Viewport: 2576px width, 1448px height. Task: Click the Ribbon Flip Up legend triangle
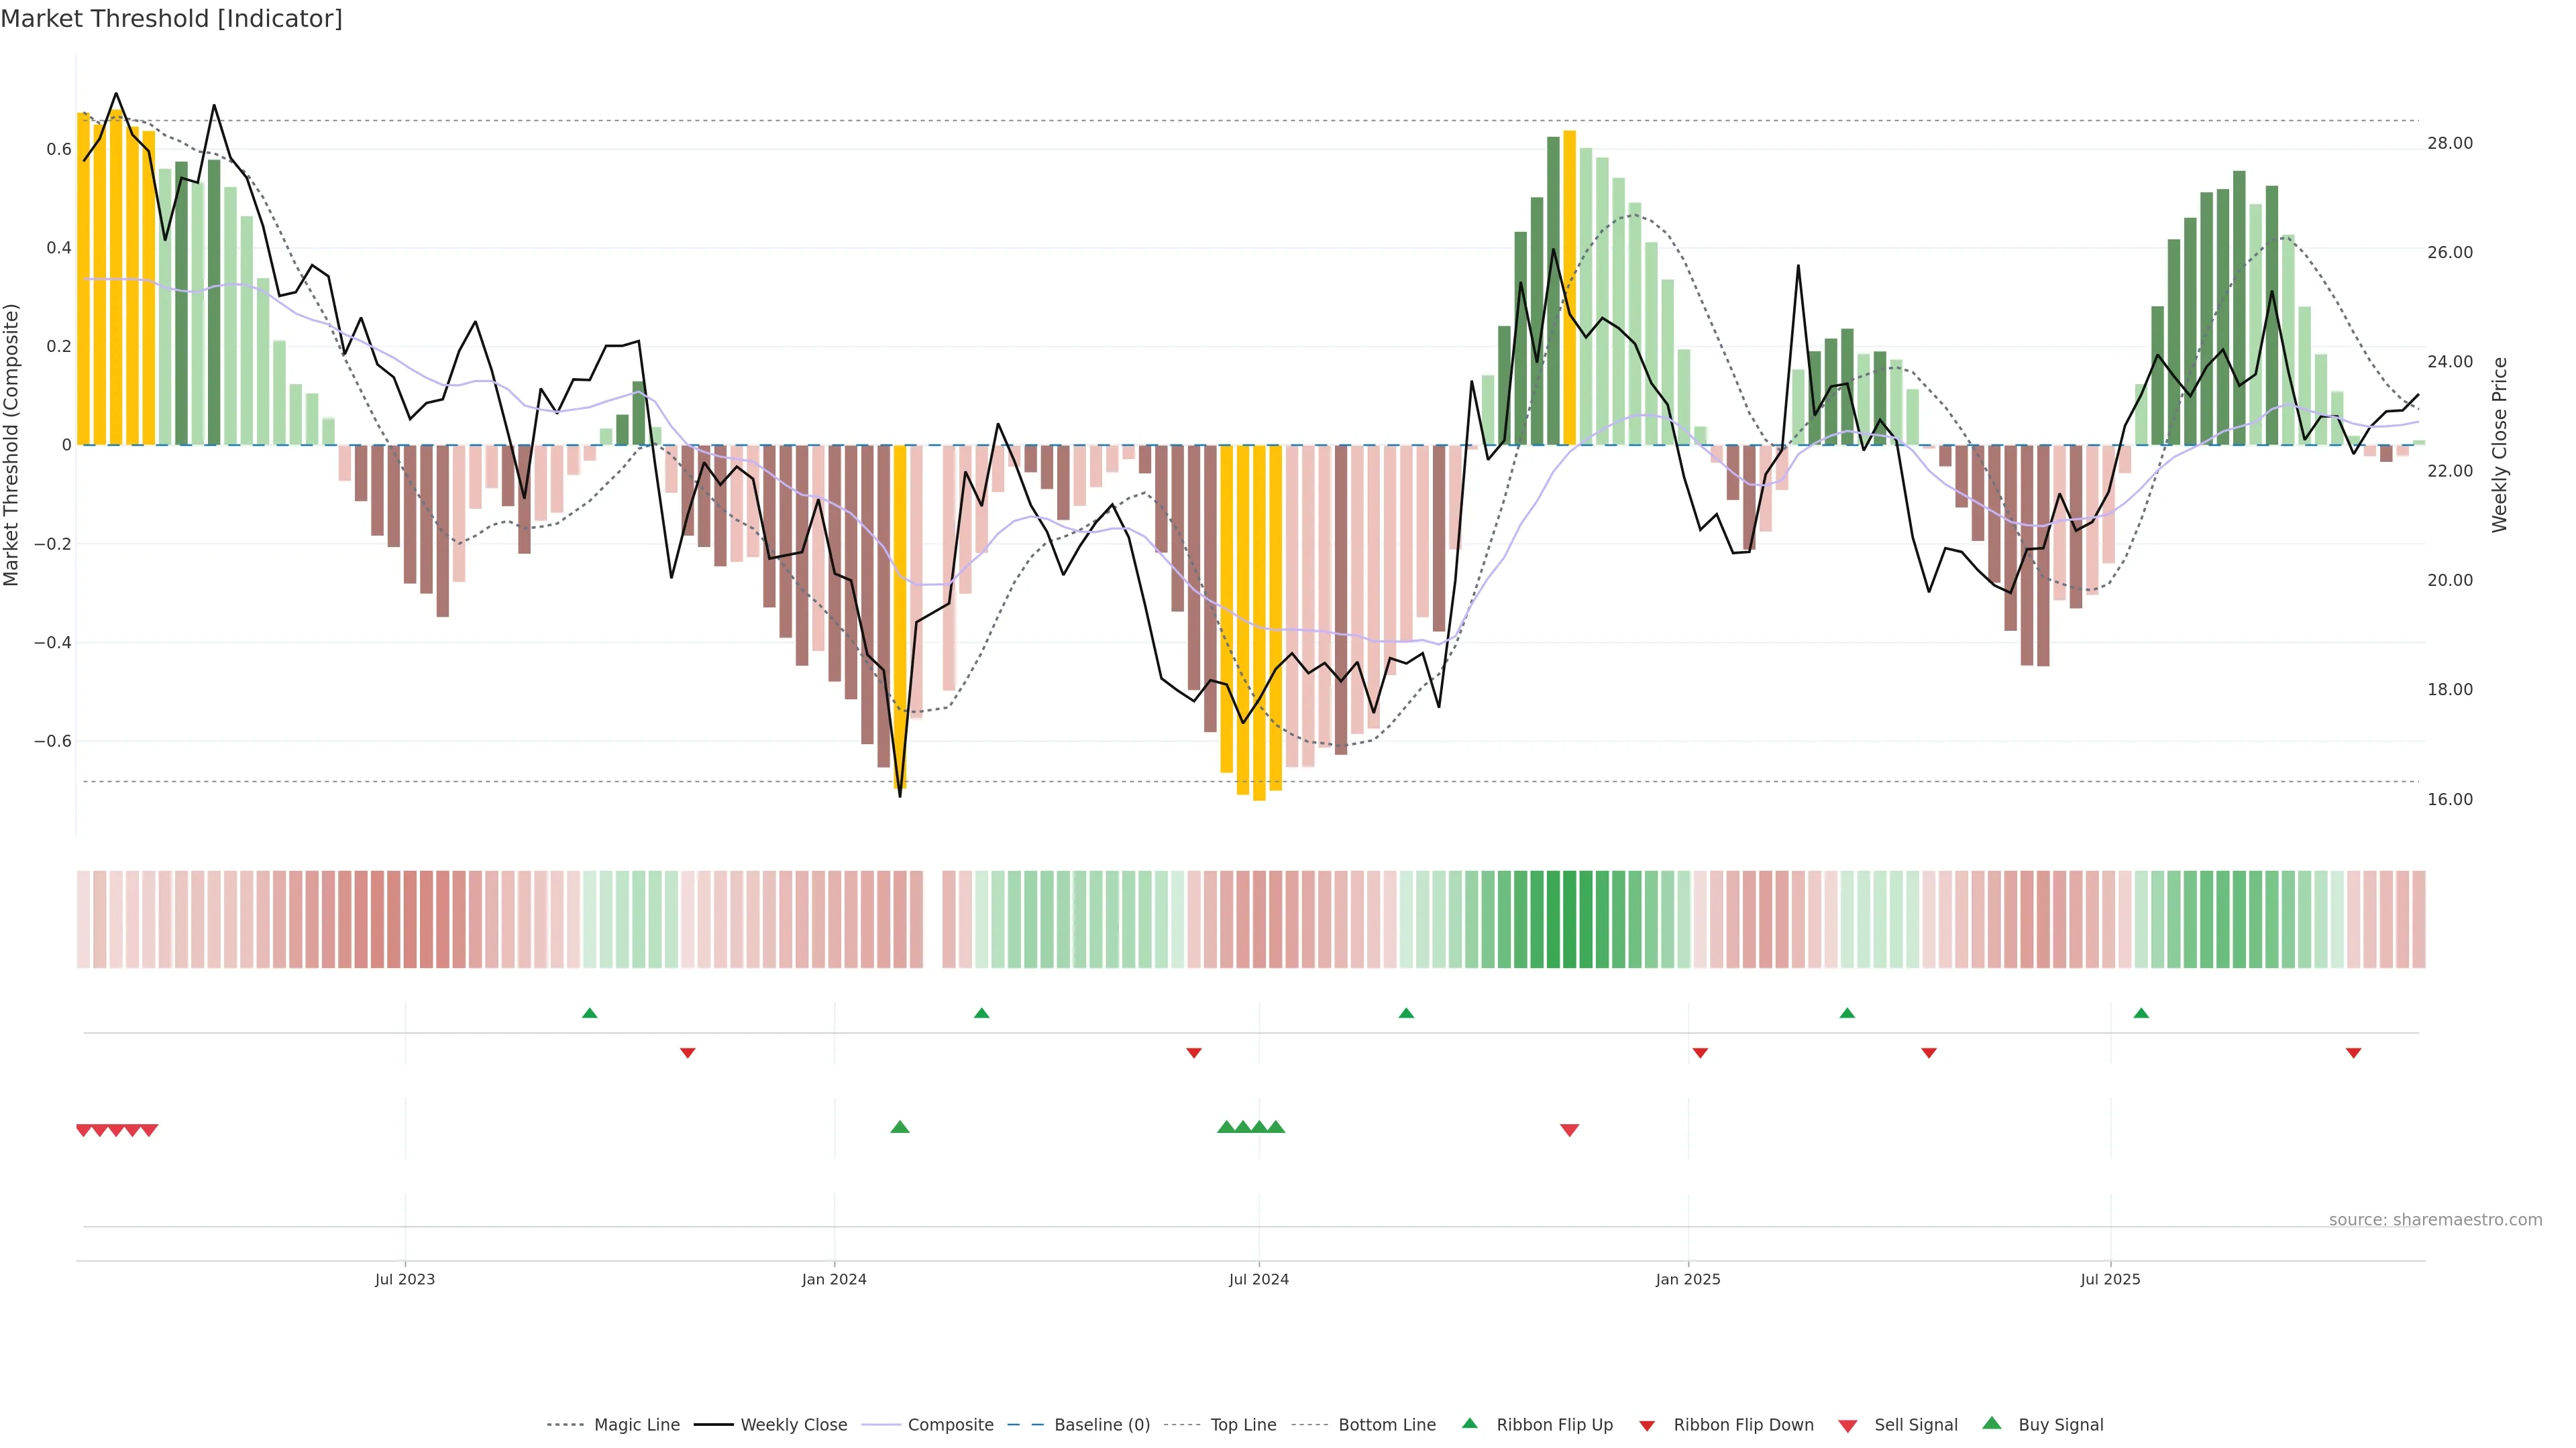point(1469,1423)
